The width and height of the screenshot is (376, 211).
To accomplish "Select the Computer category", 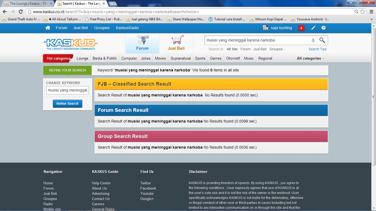I will coord(129,58).
